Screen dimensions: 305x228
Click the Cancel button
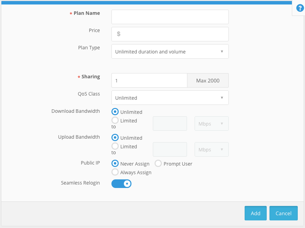[x=283, y=213]
